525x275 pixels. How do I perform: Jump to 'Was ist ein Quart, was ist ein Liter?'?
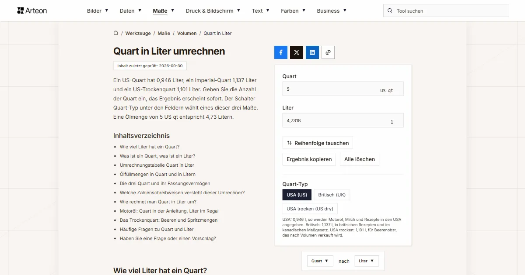(157, 156)
